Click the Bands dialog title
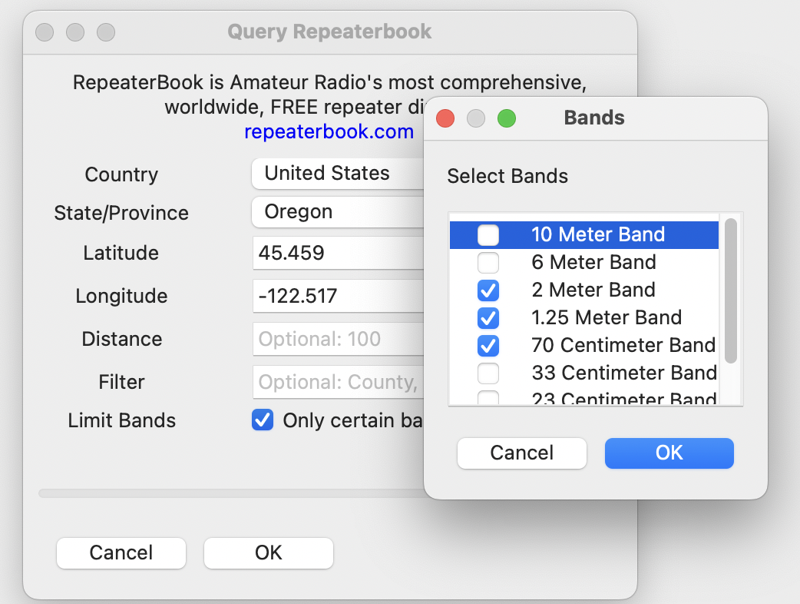This screenshot has width=800, height=604. [x=594, y=118]
